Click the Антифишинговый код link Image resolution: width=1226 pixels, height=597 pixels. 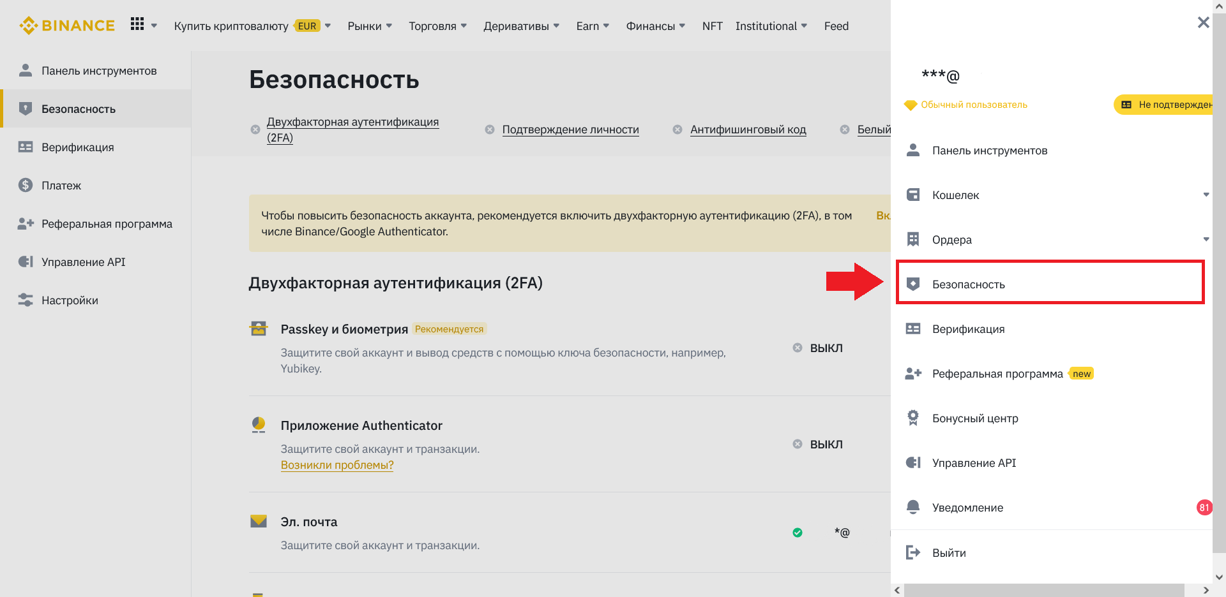click(748, 129)
